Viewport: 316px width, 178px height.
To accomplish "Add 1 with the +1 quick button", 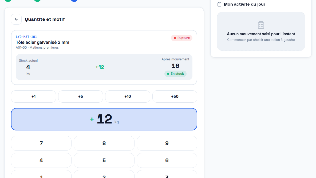I will 33,96.
